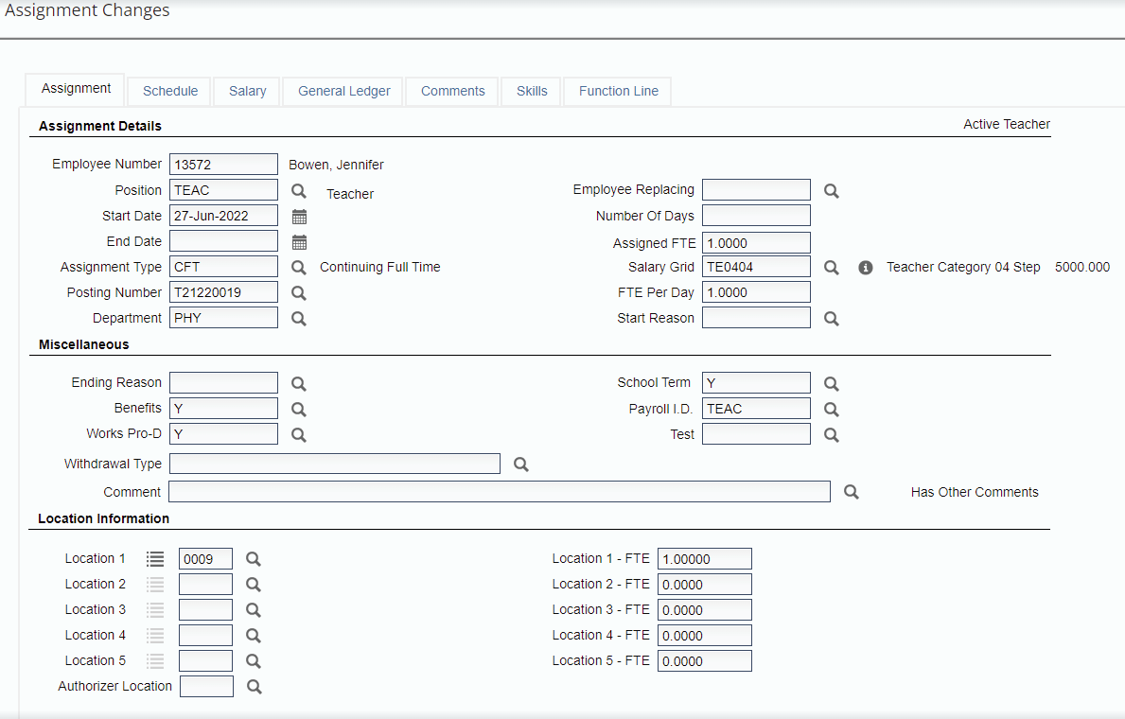The image size is (1125, 719).
Task: Select the Location 2 - FTE field
Action: point(704,585)
